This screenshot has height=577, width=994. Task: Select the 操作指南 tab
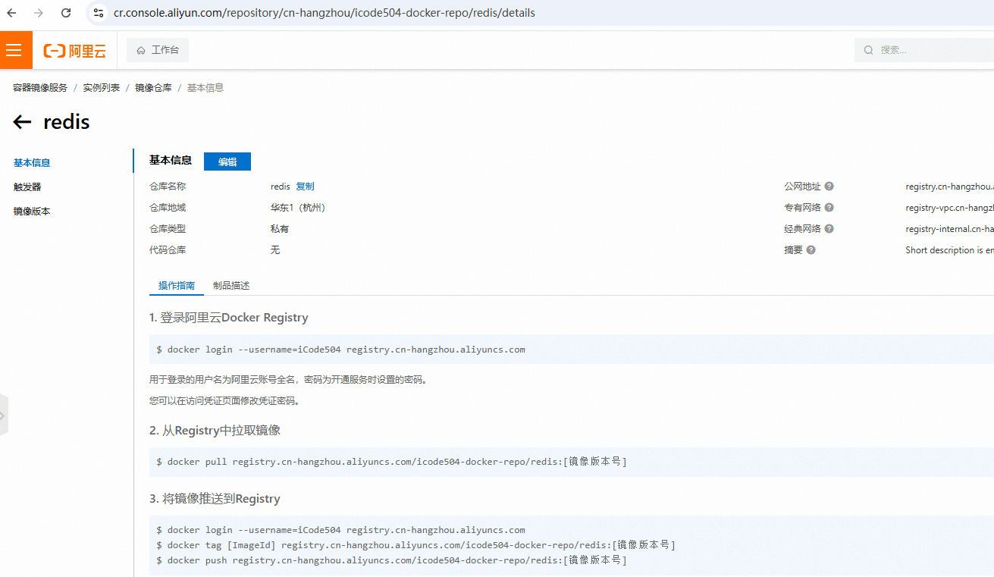(177, 286)
